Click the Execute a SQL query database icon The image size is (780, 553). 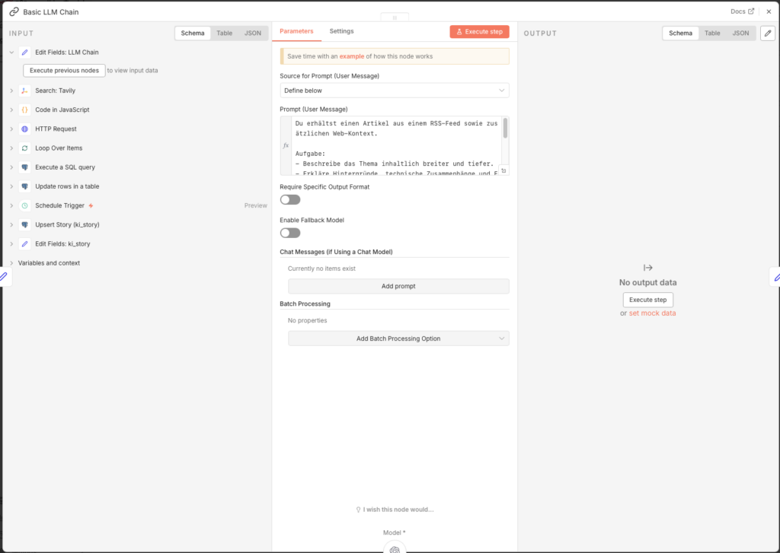coord(25,167)
